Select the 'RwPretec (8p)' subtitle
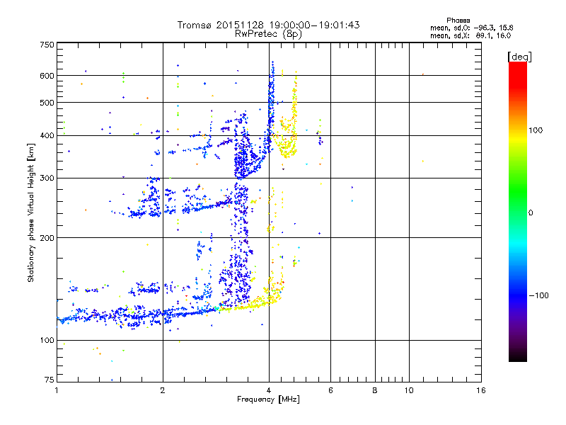This screenshot has height=425, width=566. (x=269, y=34)
